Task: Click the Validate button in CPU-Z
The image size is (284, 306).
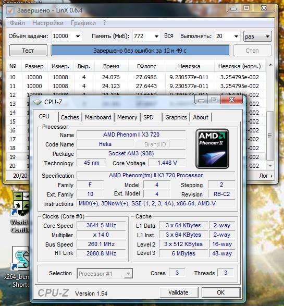Action: 179,292
